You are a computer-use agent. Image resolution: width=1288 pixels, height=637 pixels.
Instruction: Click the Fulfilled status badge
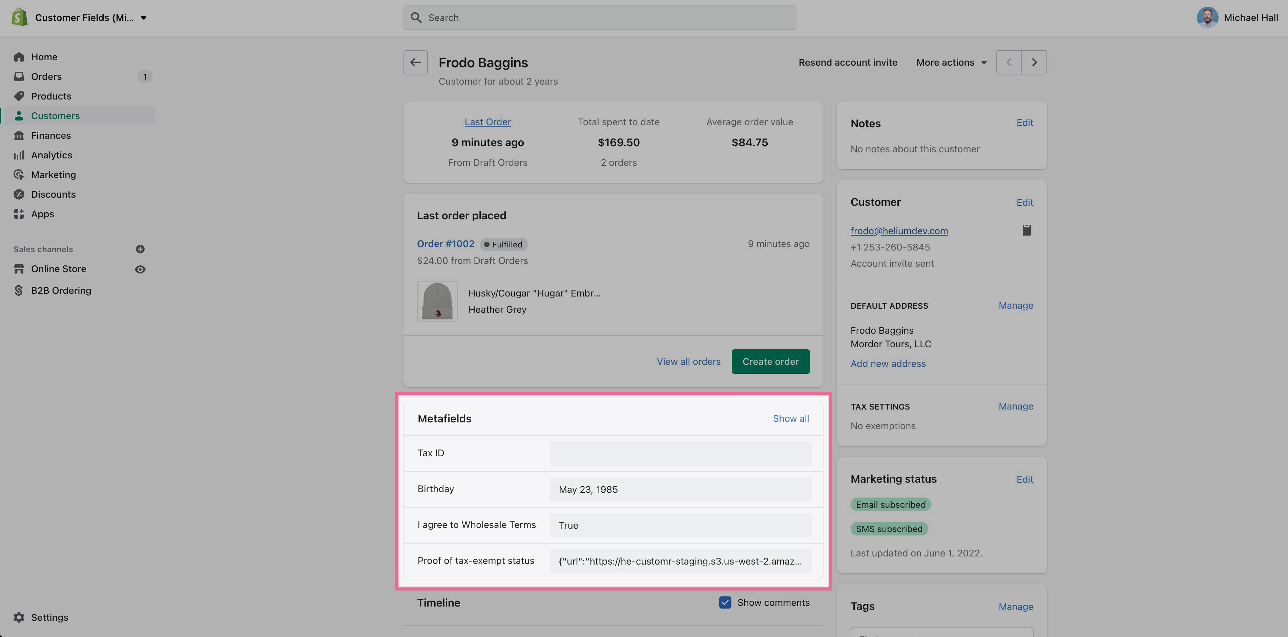(x=503, y=244)
